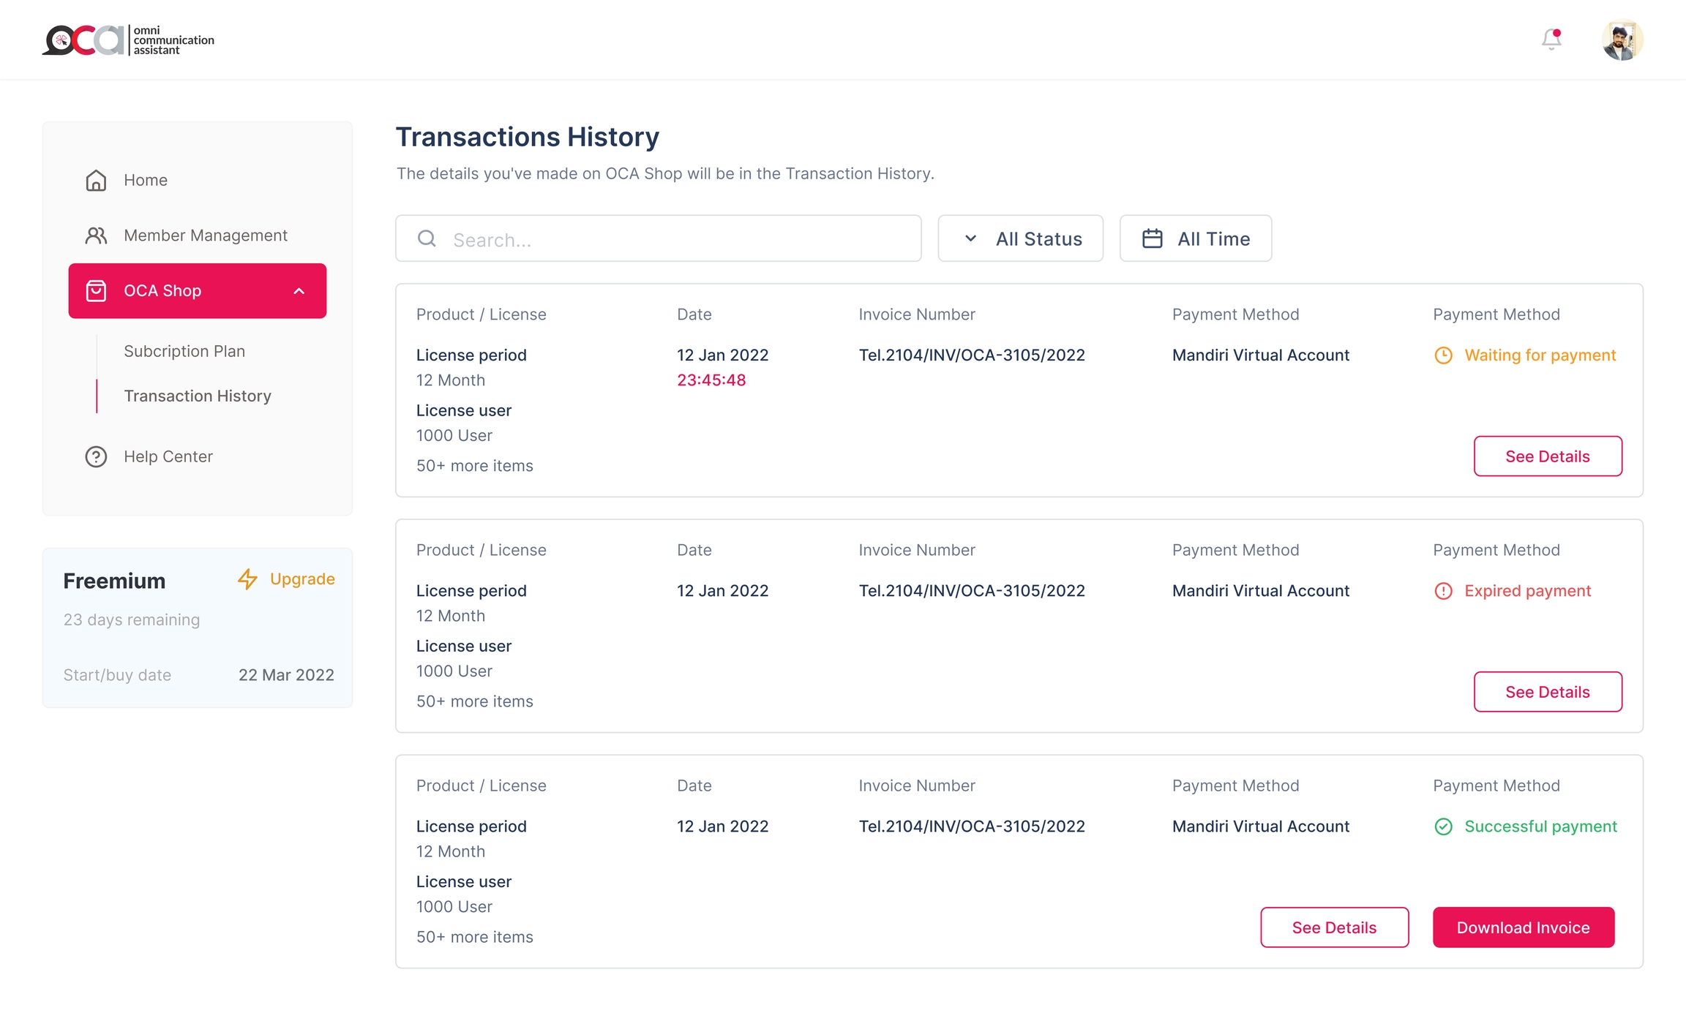The width and height of the screenshot is (1686, 1032).
Task: Click the Download Invoice button
Action: coord(1523,927)
